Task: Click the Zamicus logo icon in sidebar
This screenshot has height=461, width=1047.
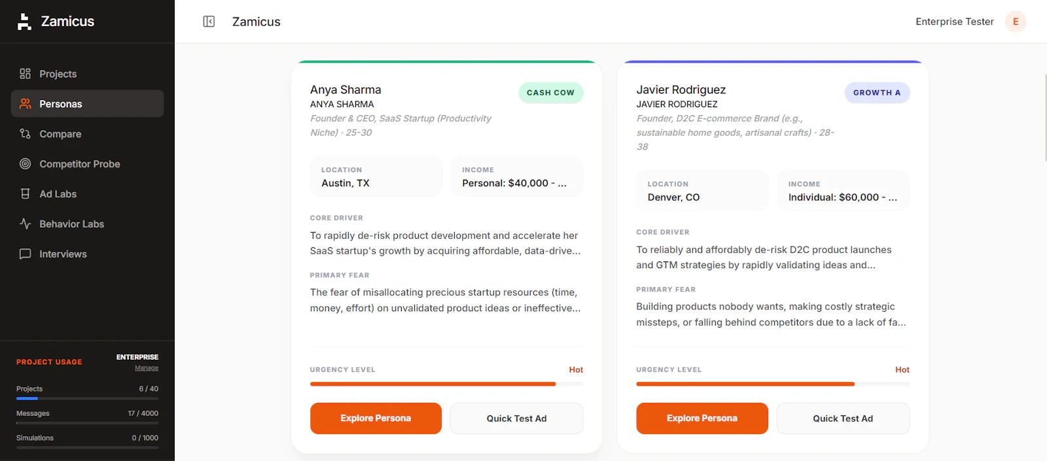Action: [x=24, y=22]
